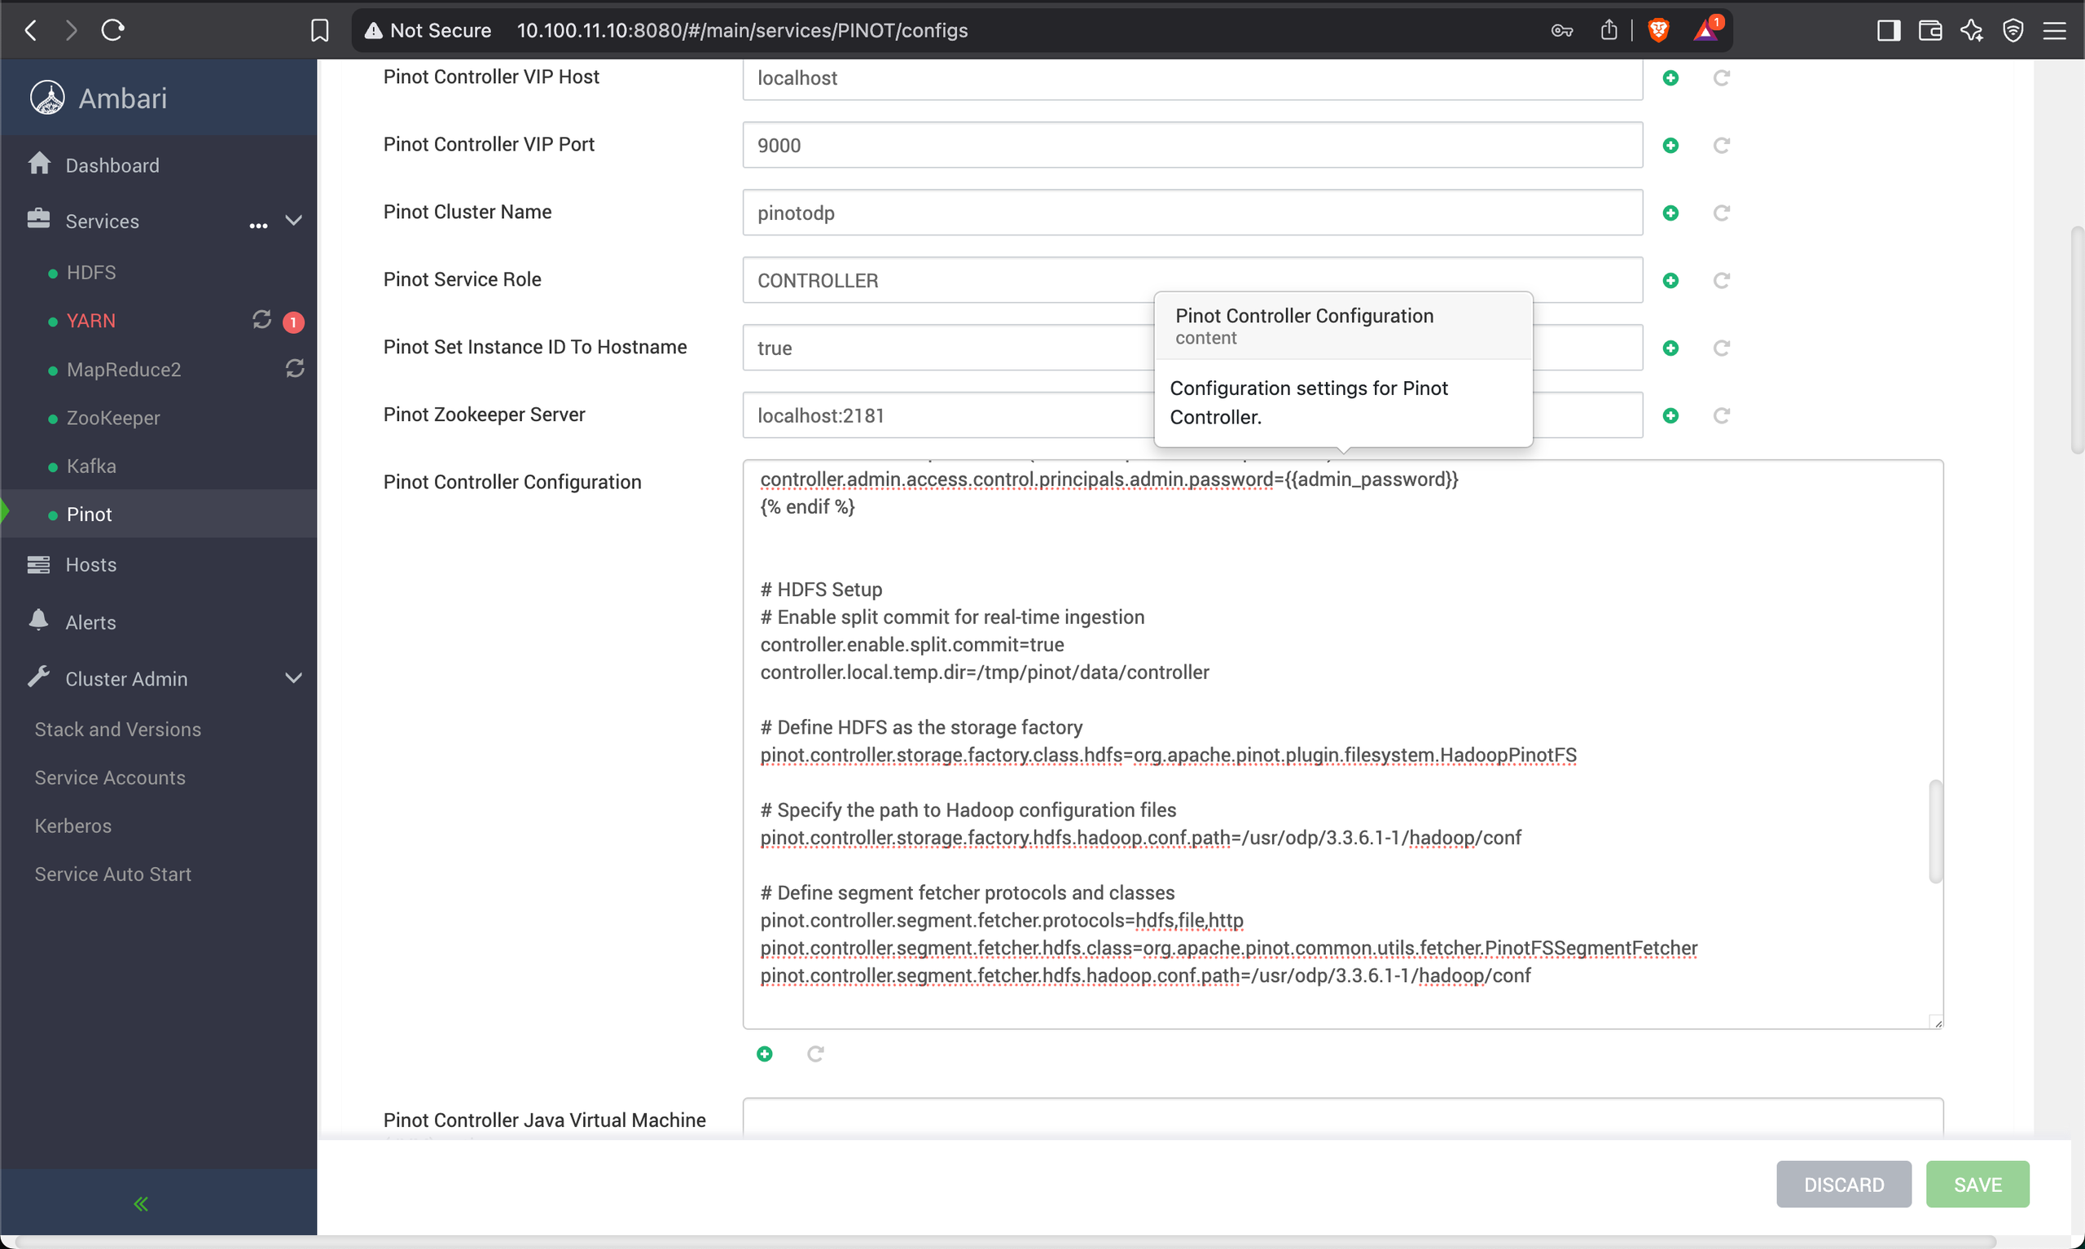This screenshot has height=1249, width=2085.
Task: Click the Pinot Cluster Name field
Action: click(x=1192, y=212)
